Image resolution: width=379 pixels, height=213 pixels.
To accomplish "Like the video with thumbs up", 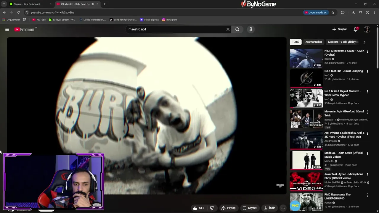I will (x=198, y=208).
